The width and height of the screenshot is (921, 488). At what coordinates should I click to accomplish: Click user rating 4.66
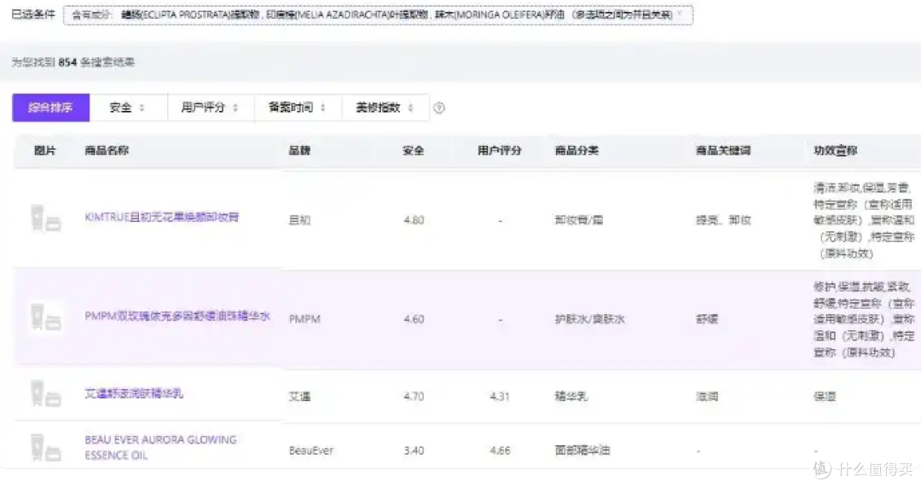(x=500, y=450)
